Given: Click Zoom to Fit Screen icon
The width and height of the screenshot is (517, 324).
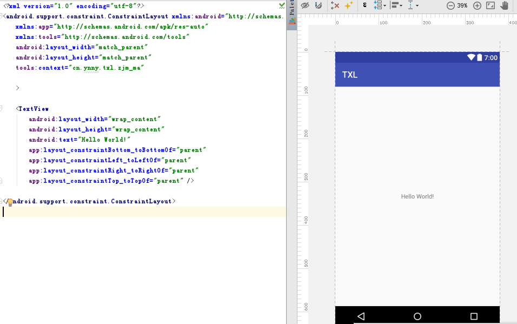Looking at the screenshot, I should [x=491, y=5].
